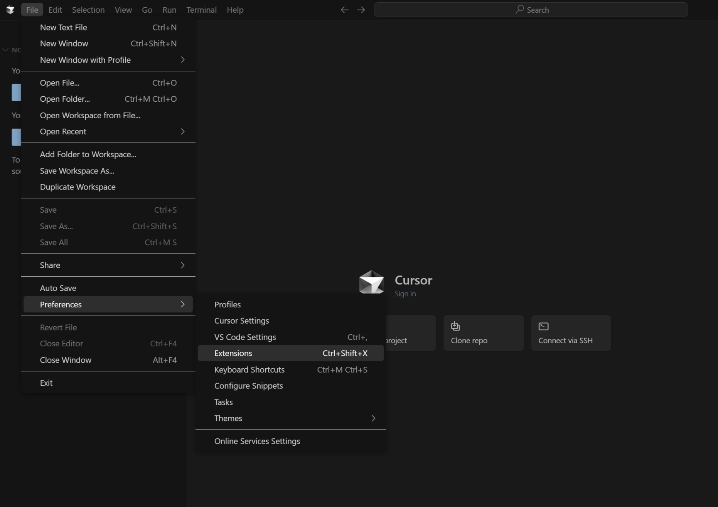The height and width of the screenshot is (507, 718).
Task: Choose Exit from File menu
Action: pyautogui.click(x=108, y=383)
